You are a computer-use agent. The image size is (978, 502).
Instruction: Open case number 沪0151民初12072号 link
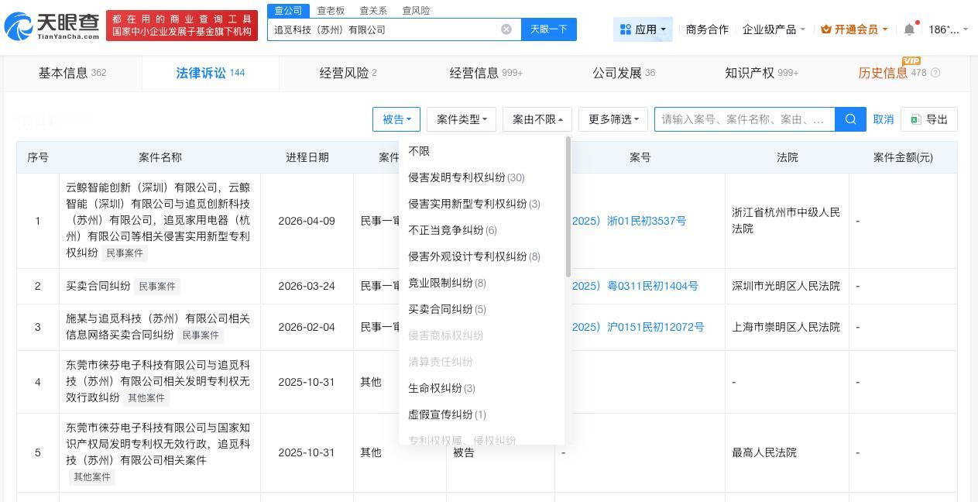[x=638, y=327]
